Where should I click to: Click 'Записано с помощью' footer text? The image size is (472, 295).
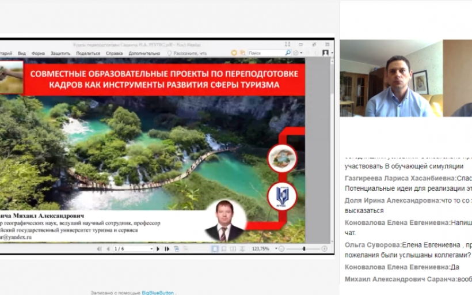116,293
